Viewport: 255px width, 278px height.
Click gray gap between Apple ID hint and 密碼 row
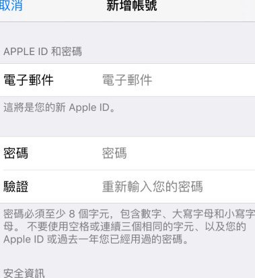(x=127, y=126)
